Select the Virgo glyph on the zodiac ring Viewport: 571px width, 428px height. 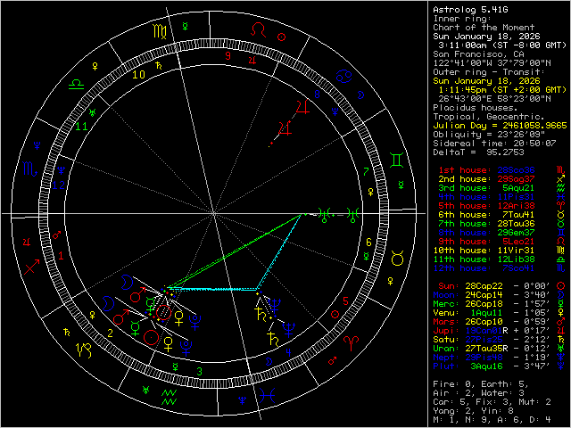(161, 31)
